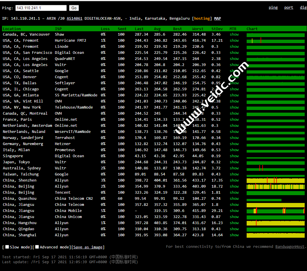Open the ping tool link at top right
The width and height of the screenshot is (307, 271).
coord(273,8)
